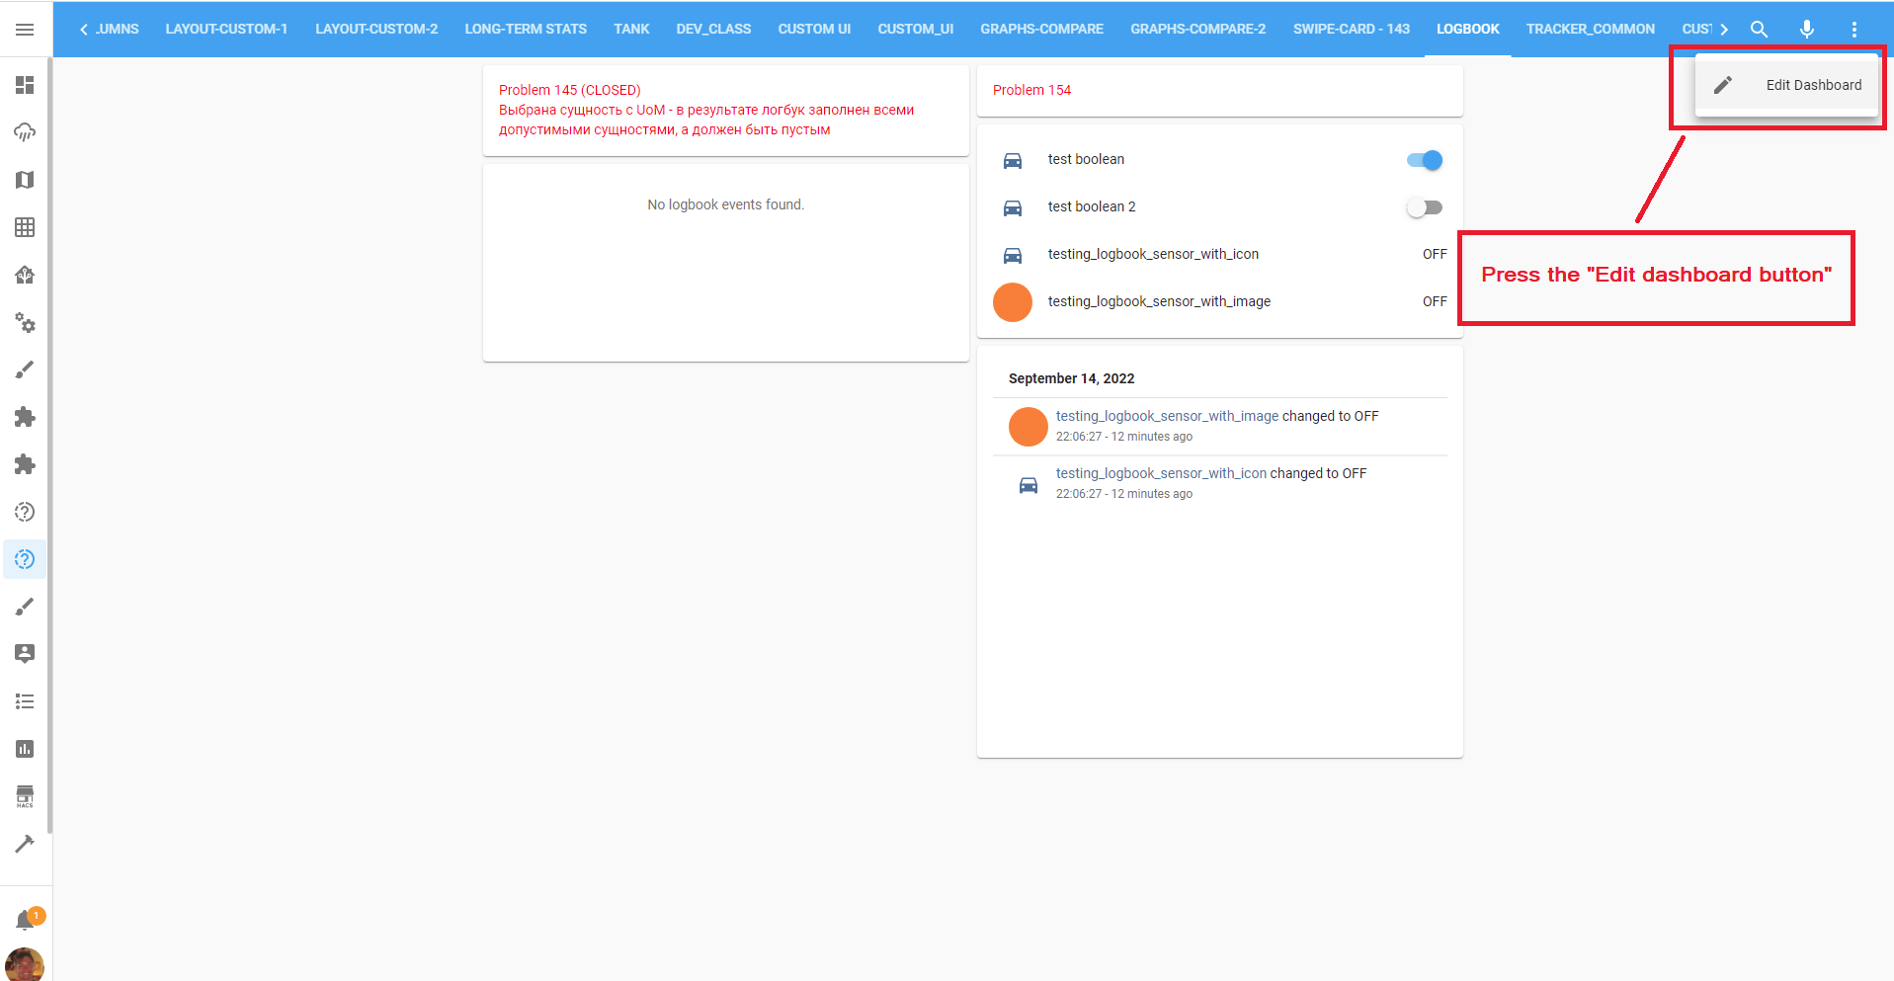Open the home house sidebar icon
1894x981 pixels.
coord(25,275)
